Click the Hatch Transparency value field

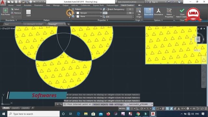tap(130, 9)
